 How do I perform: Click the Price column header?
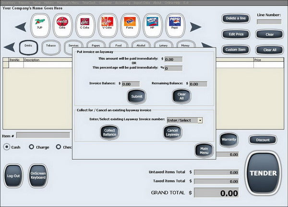coord(268,60)
